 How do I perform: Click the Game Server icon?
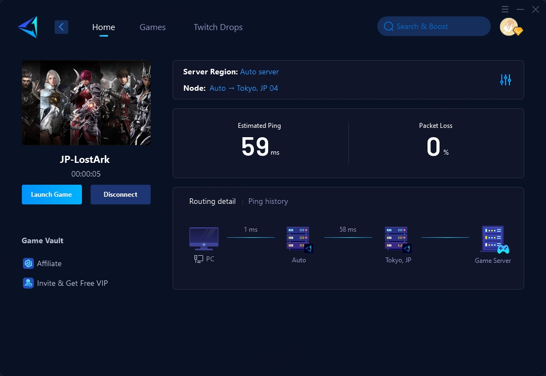pyautogui.click(x=495, y=239)
